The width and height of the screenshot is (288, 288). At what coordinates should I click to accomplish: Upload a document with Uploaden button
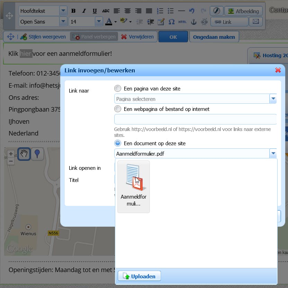point(139,276)
